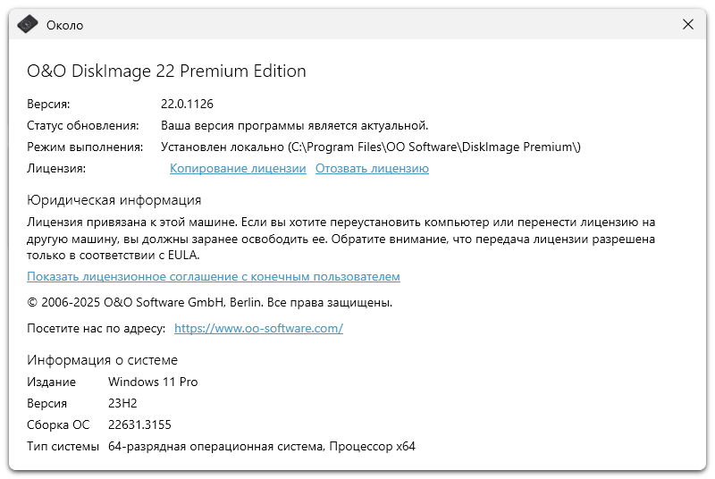This screenshot has height=479, width=715.
Task: Visit the www.oo-software.com website link
Action: pyautogui.click(x=258, y=328)
